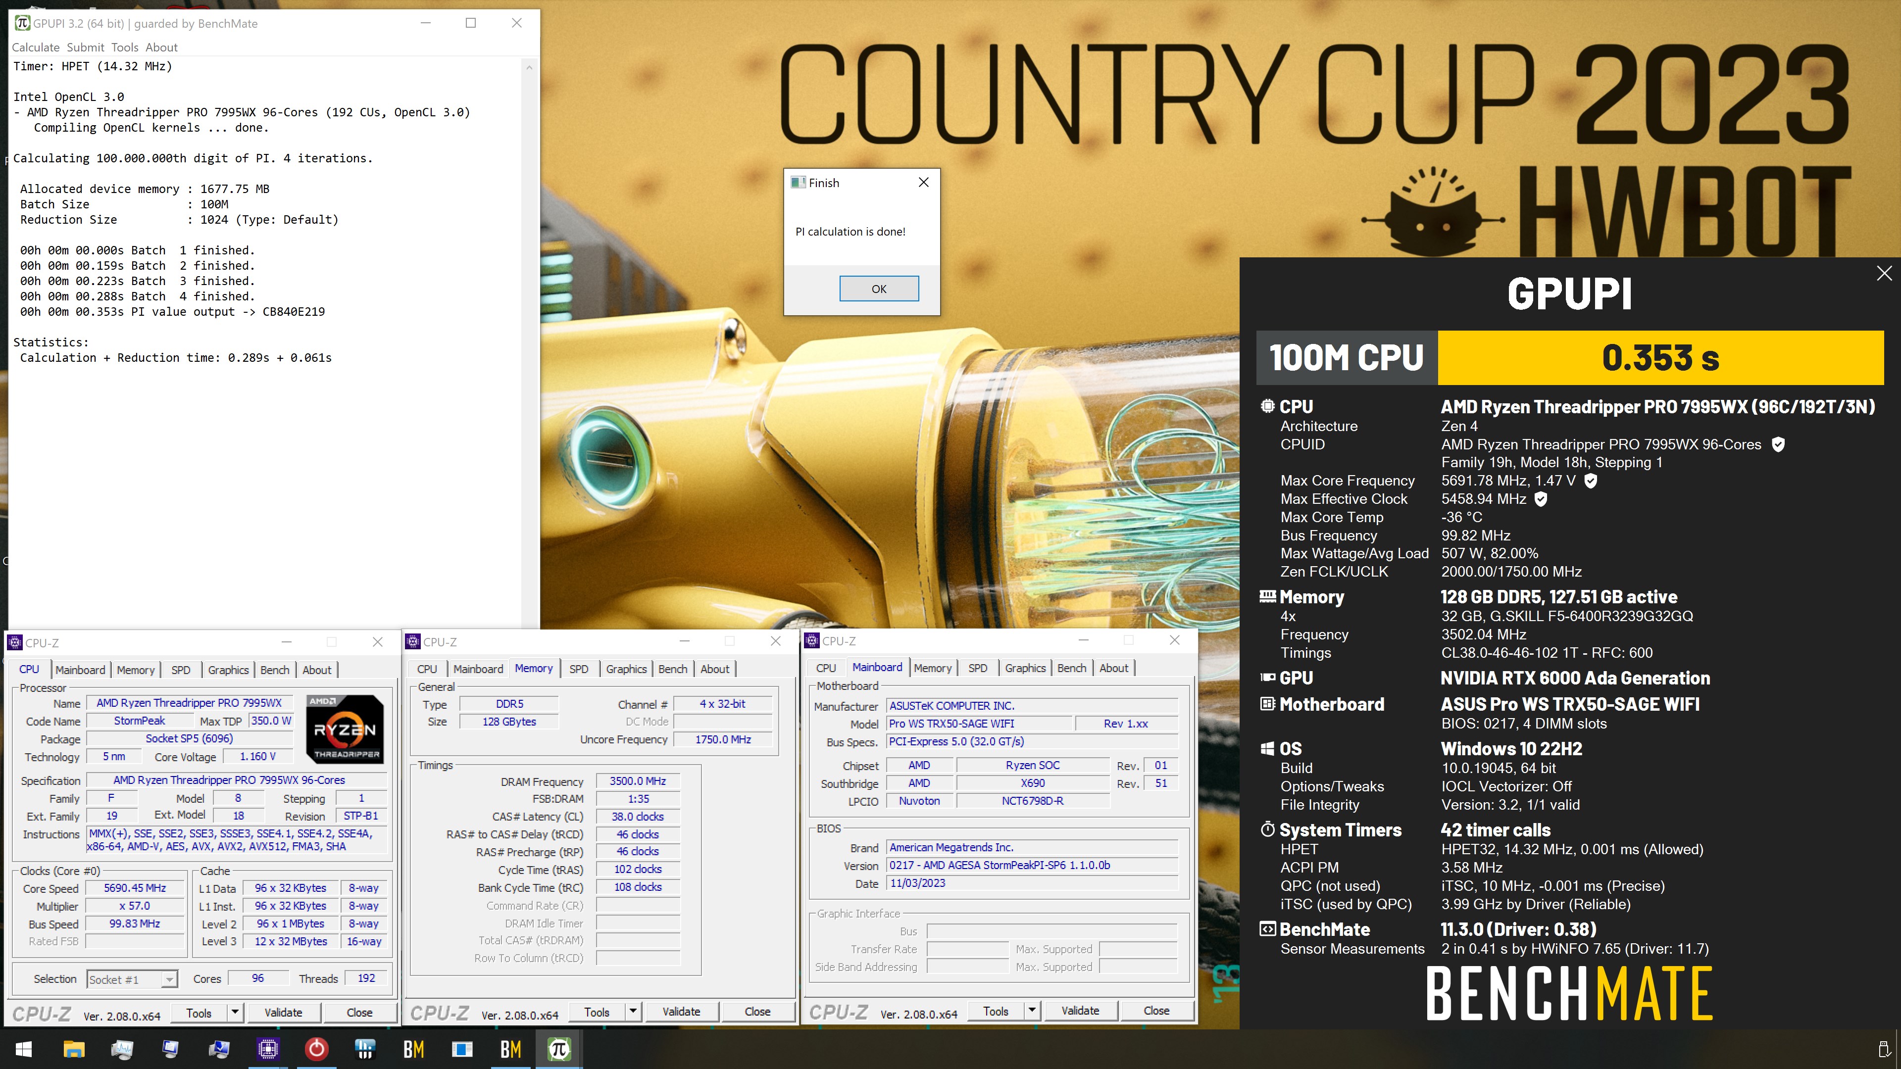Image resolution: width=1901 pixels, height=1069 pixels.
Task: Click the GPU card icon in BenchMate panel
Action: point(1268,677)
